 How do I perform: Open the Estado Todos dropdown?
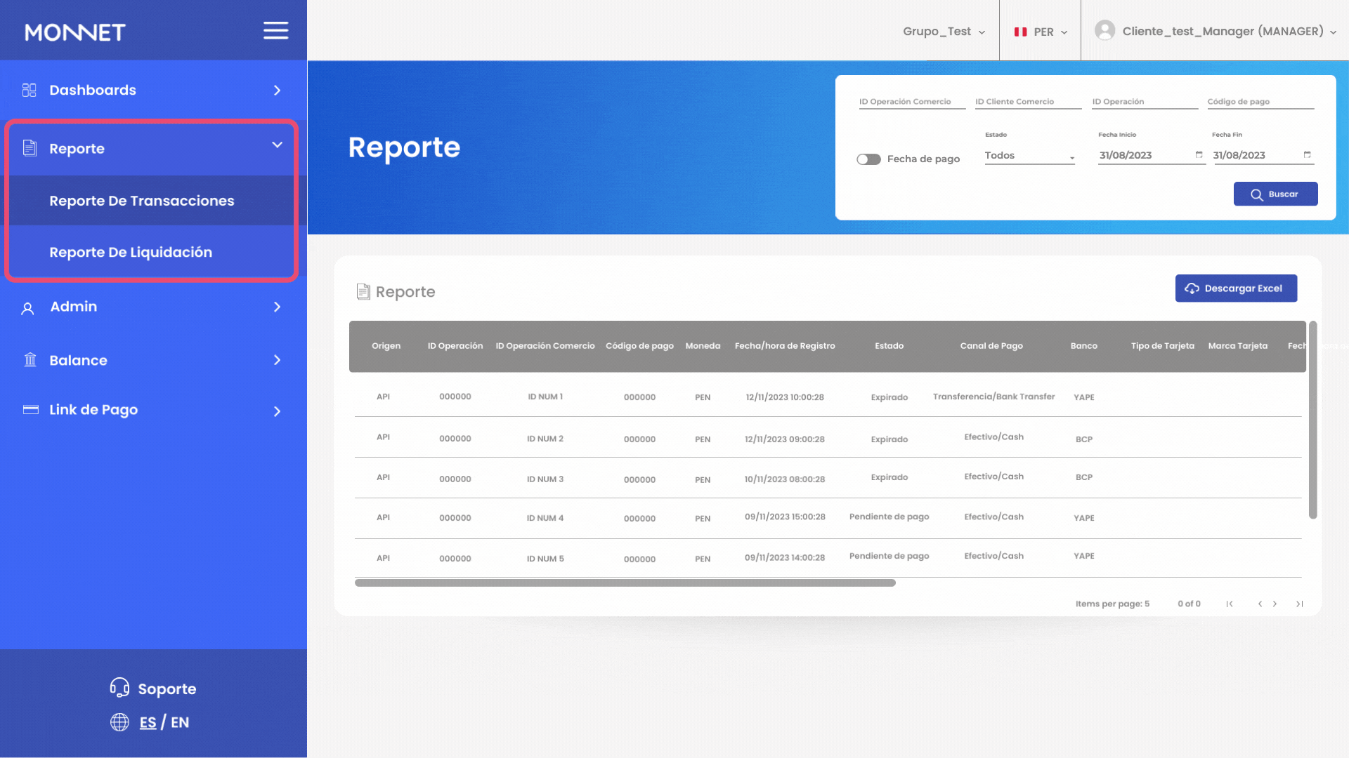1029,156
